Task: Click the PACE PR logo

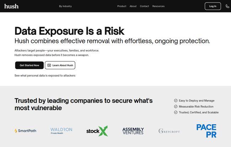Action: [x=206, y=131]
